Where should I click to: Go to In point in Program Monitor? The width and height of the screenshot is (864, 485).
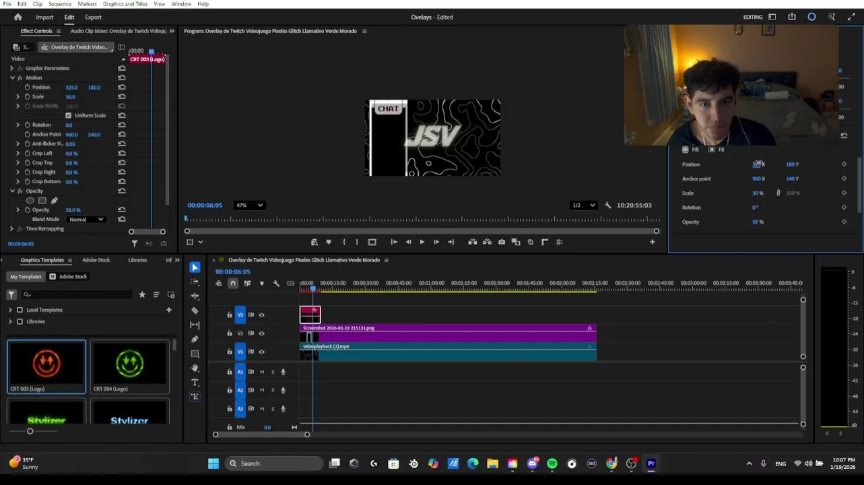393,242
